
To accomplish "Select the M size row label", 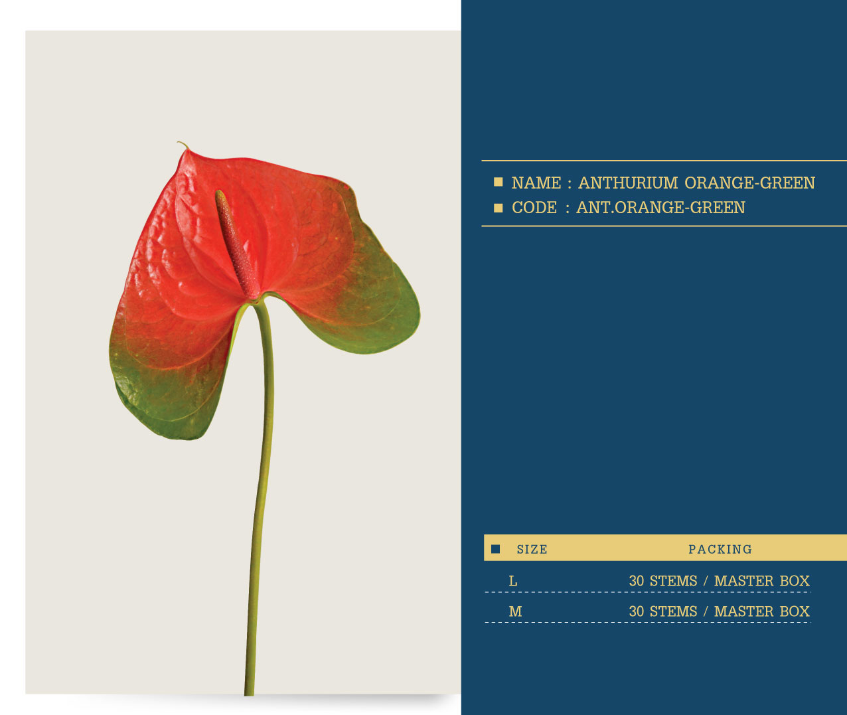I will point(515,611).
